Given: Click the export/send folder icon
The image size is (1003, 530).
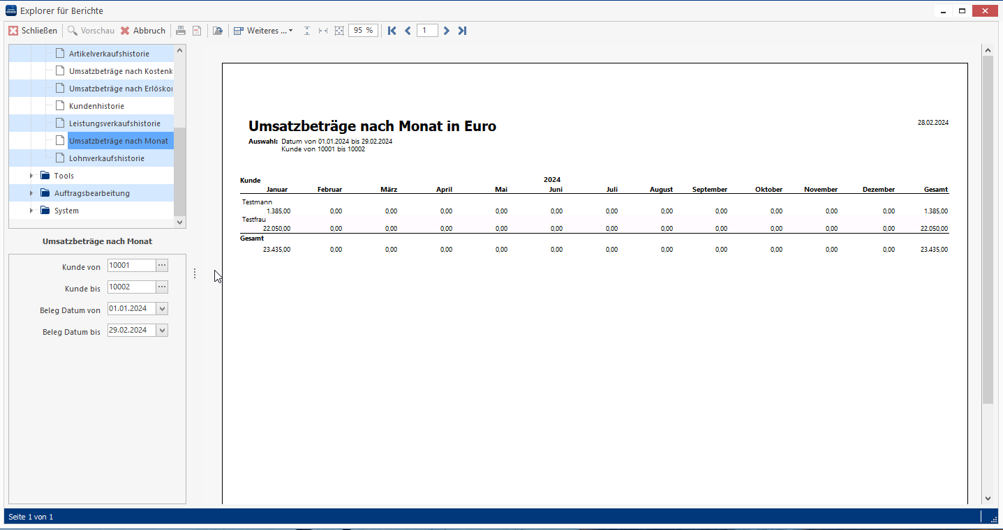Looking at the screenshot, I should [218, 31].
